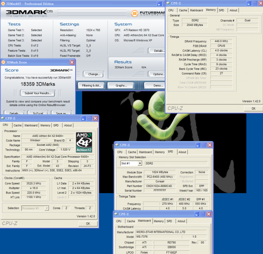Image resolution: width=263 pixels, height=254 pixels.
Task: Minimize the CPU-Z SPD window
Action: pos(198,145)
